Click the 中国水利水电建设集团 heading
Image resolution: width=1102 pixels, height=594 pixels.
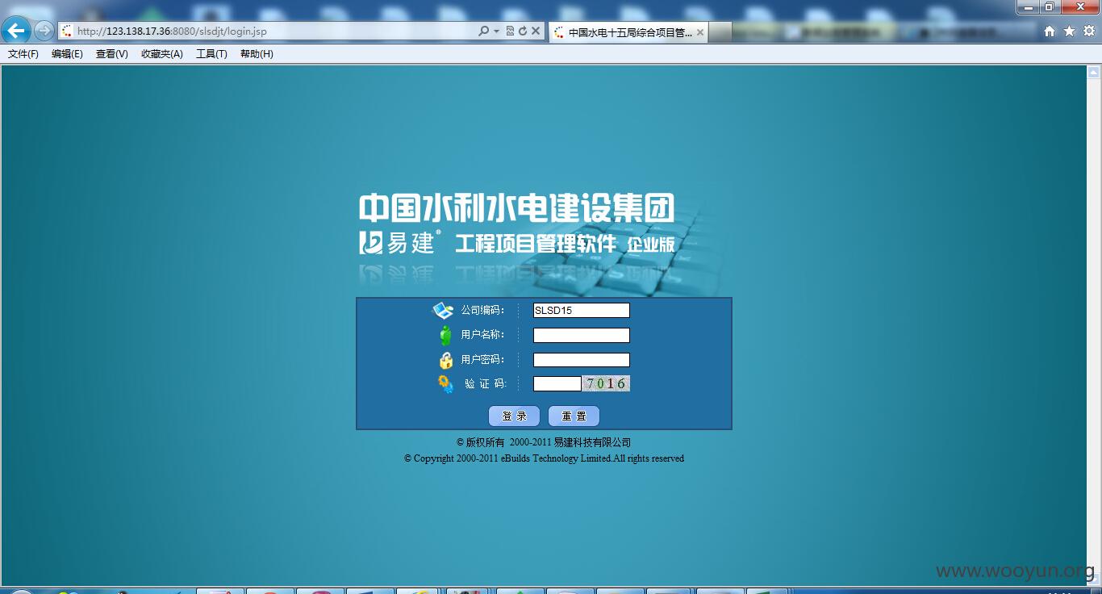tap(516, 207)
